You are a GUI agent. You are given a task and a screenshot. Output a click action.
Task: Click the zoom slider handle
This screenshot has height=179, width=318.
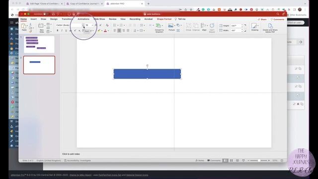(x=259, y=161)
